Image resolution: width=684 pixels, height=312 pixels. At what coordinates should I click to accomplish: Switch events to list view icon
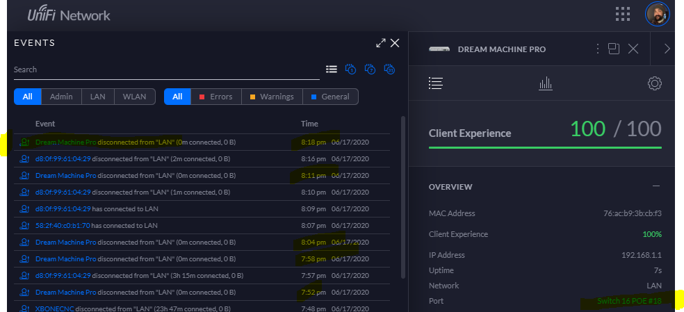[332, 69]
